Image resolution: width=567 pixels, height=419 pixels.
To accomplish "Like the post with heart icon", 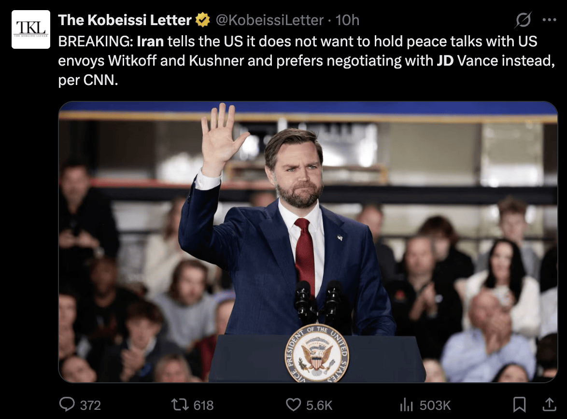I will click(293, 405).
